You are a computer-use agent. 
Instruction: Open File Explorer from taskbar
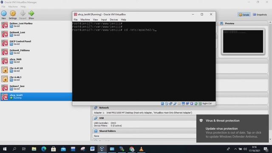click(x=34, y=149)
